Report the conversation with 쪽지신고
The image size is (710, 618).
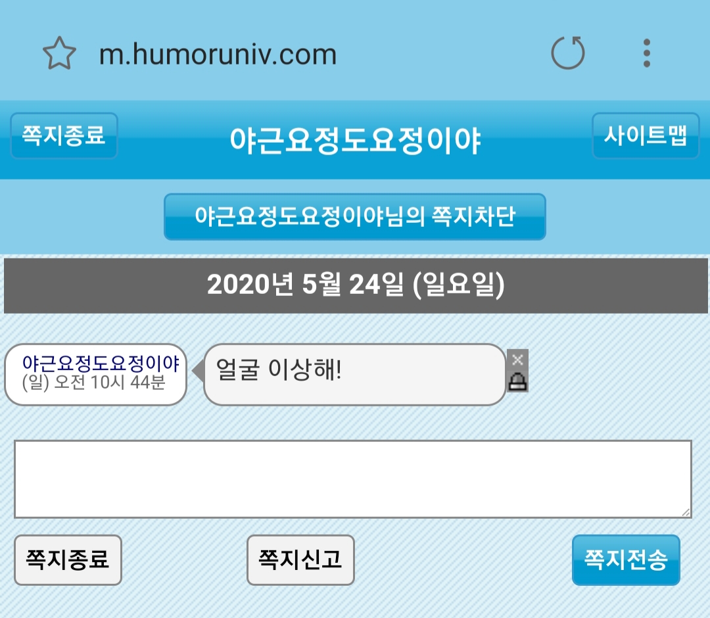(x=300, y=559)
